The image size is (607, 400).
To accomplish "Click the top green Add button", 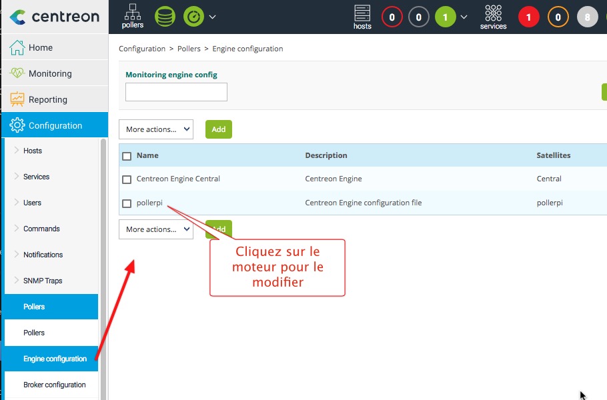I will 218,129.
